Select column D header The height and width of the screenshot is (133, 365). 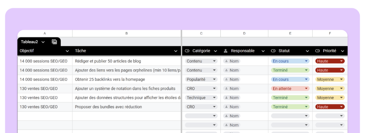click(x=244, y=33)
